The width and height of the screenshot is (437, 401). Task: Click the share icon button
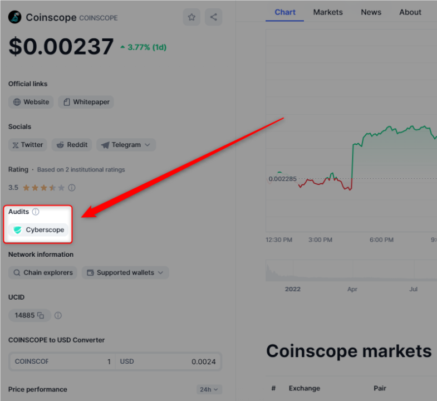214,17
